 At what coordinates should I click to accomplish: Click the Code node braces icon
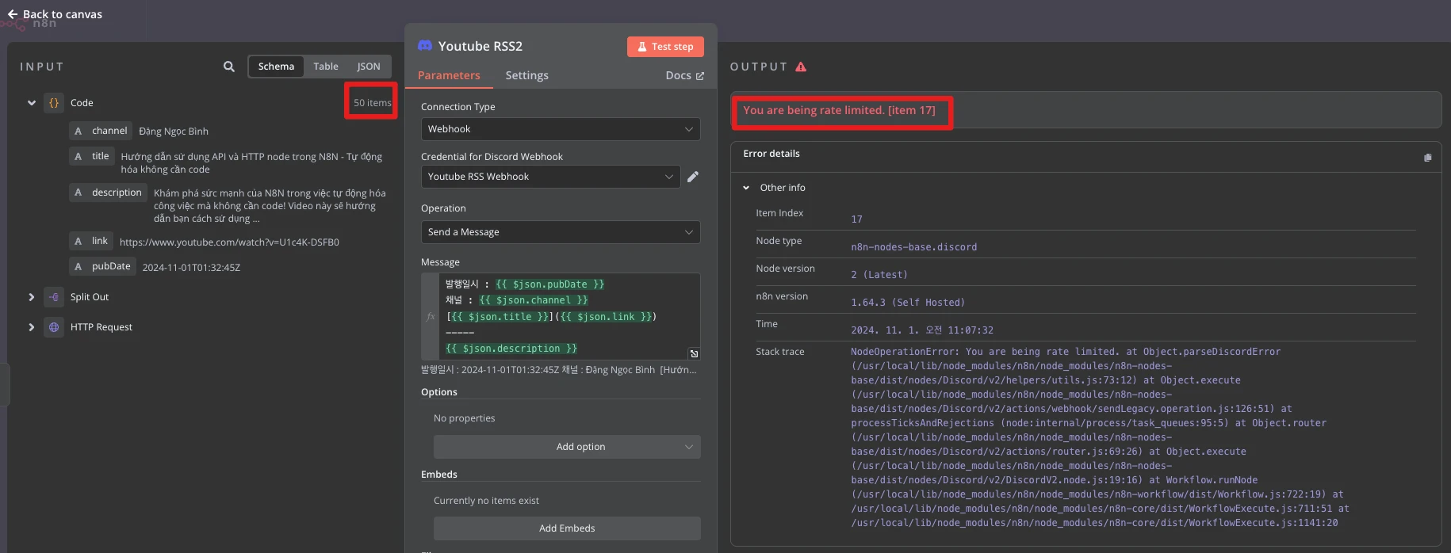[x=54, y=103]
